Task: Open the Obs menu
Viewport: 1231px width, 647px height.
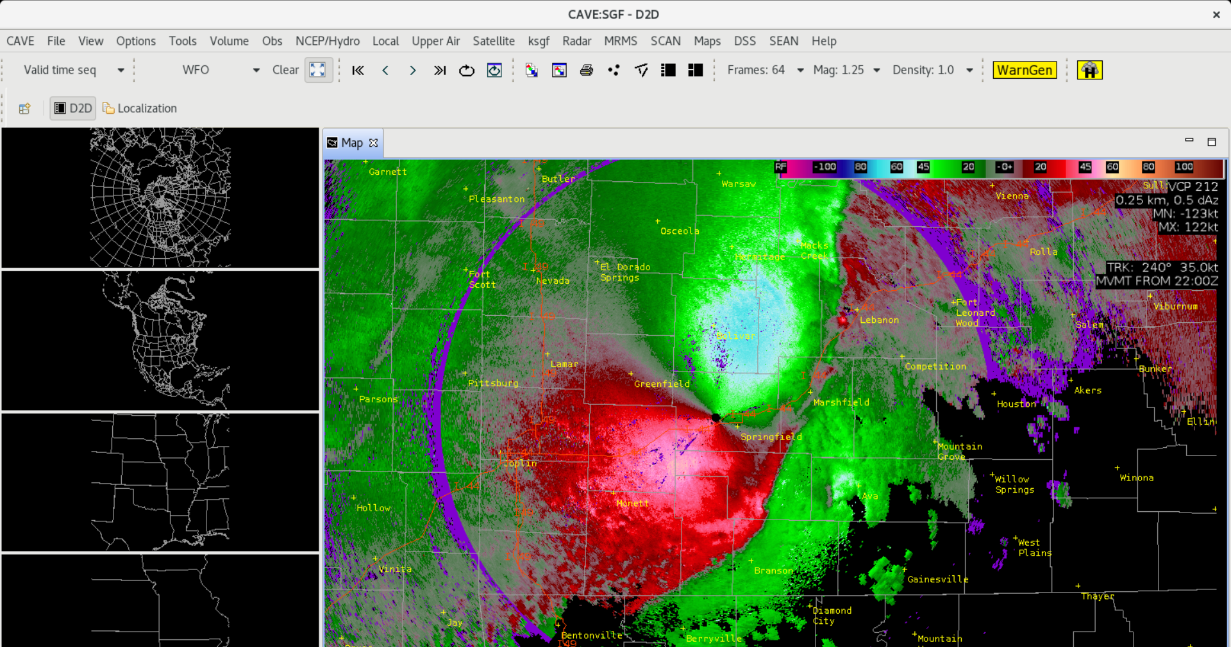Action: click(x=272, y=41)
